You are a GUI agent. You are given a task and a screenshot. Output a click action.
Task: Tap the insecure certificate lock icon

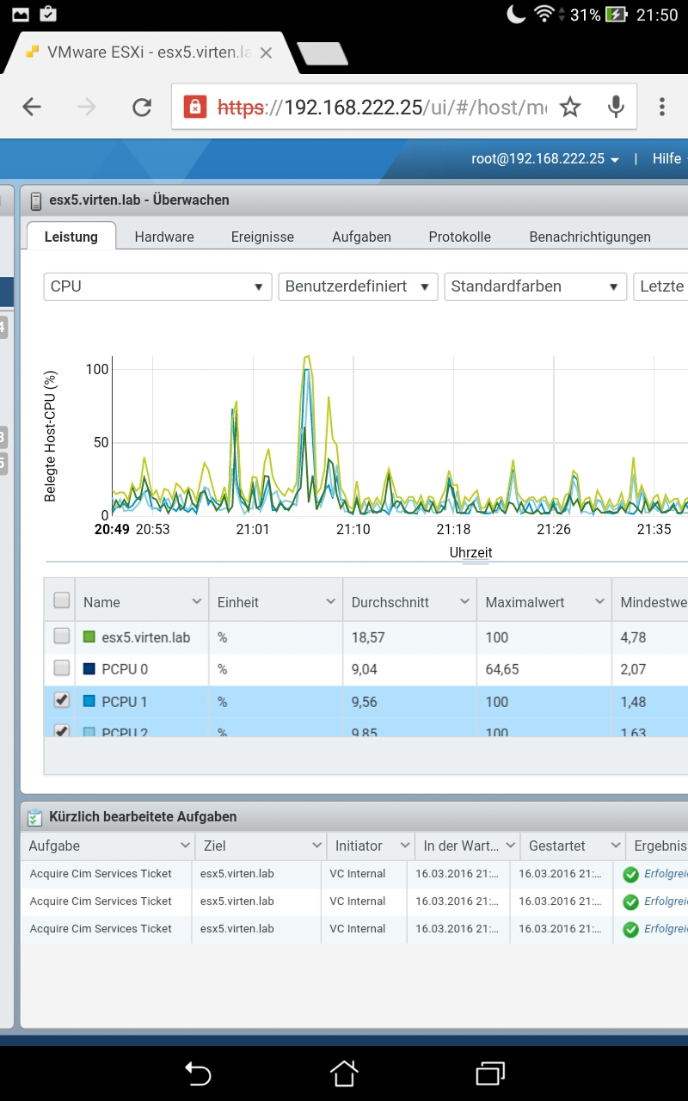coord(195,107)
